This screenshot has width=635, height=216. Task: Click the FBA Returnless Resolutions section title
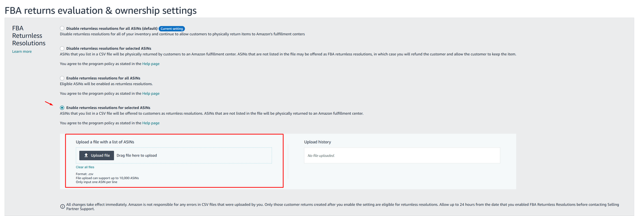[x=28, y=36]
